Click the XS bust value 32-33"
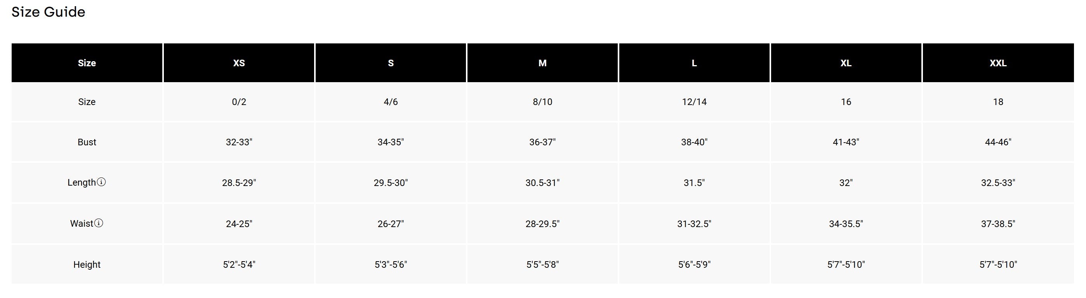 pos(239,142)
